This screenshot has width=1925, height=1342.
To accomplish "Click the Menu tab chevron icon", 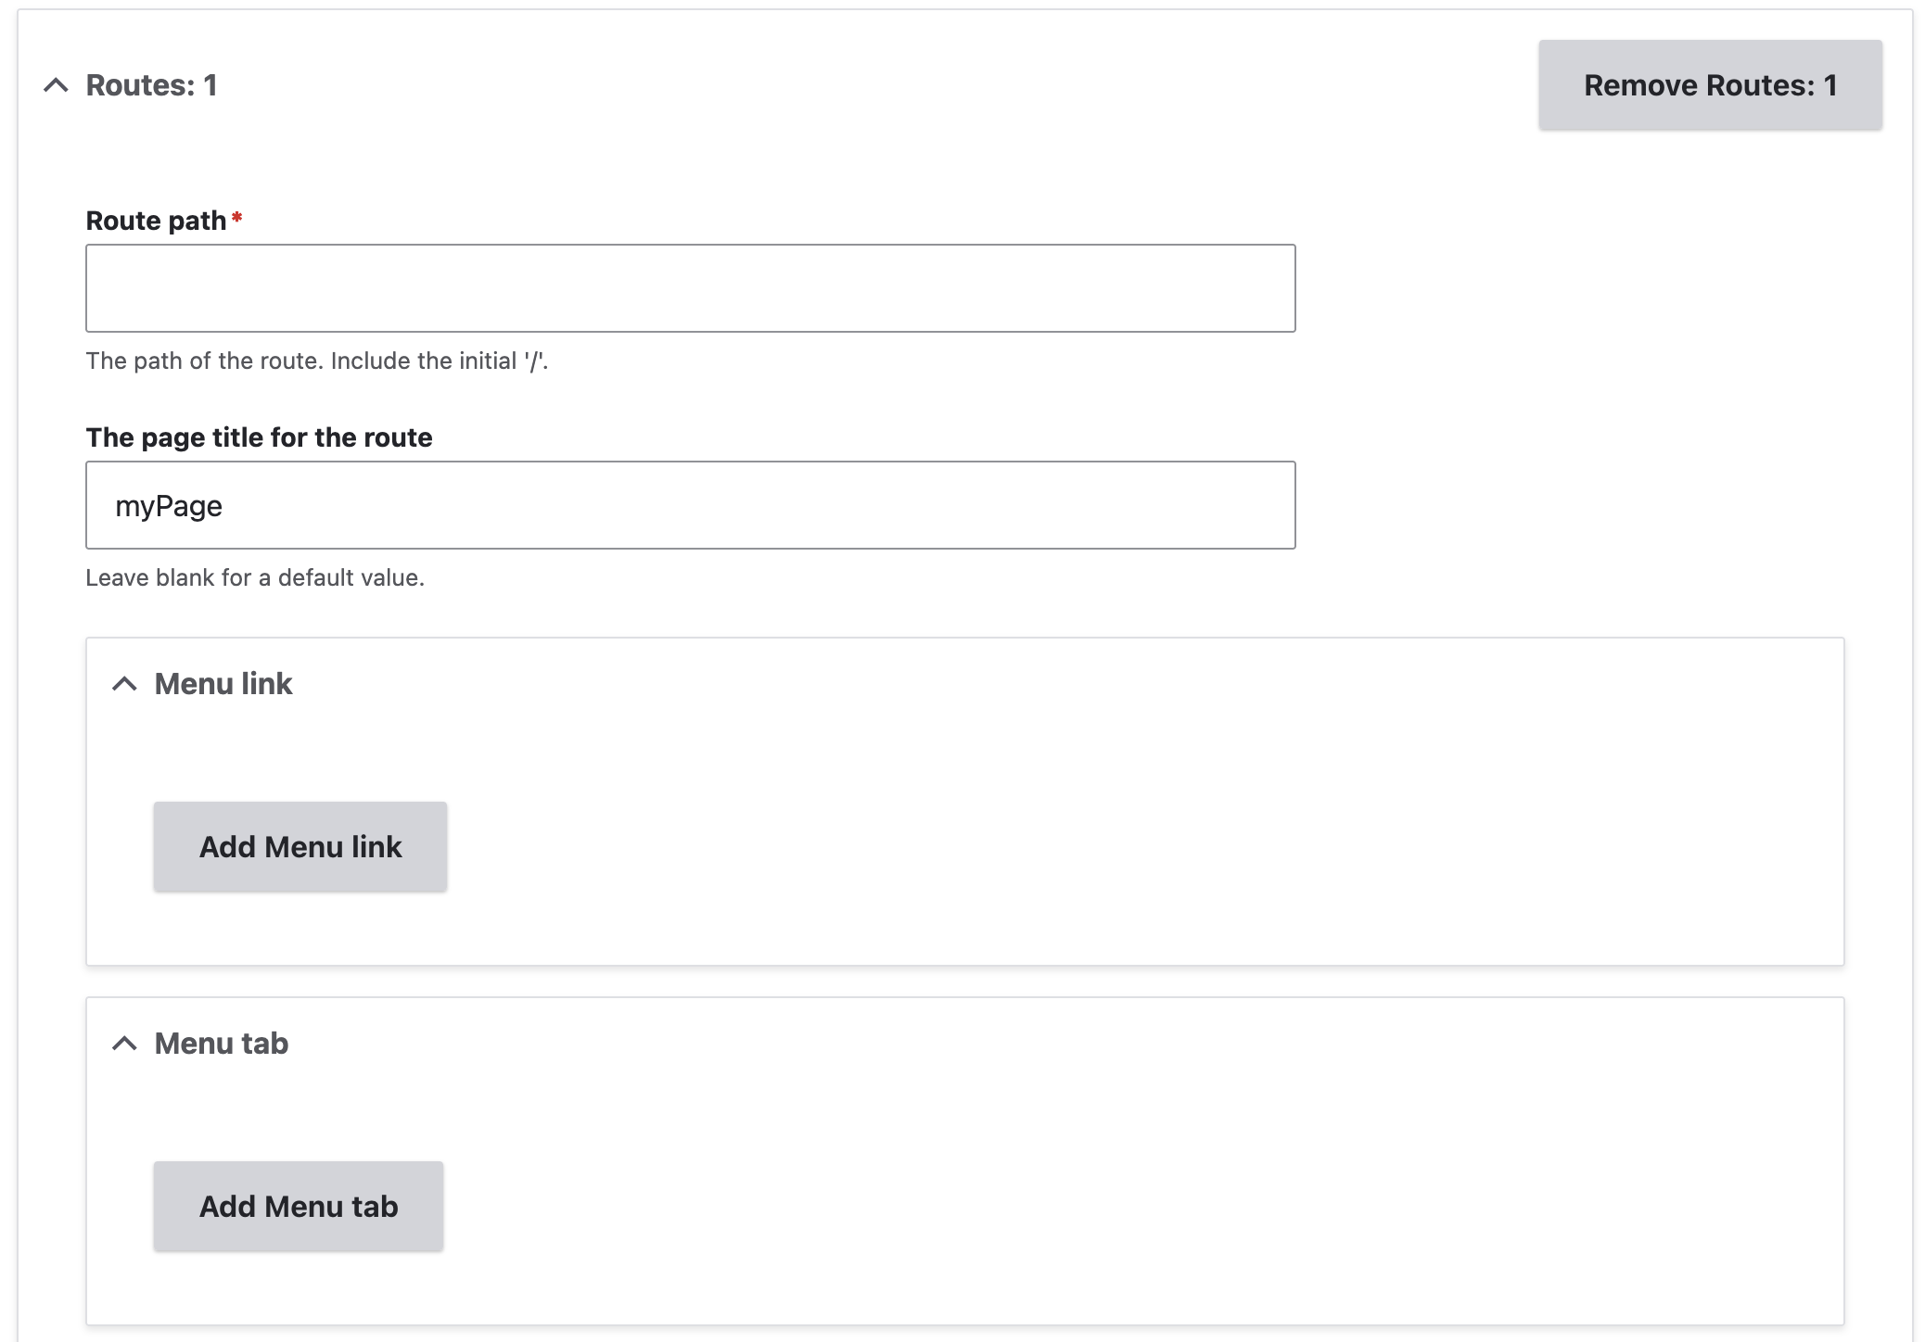I will coord(124,1044).
